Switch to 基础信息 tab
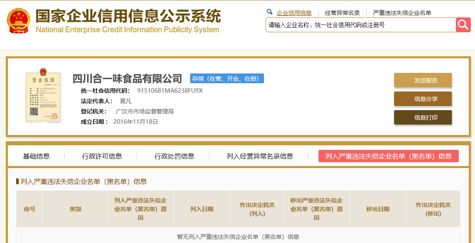The height and width of the screenshot is (243, 475). pyautogui.click(x=37, y=156)
